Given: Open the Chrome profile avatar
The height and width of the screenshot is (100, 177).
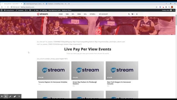Looking at the screenshot, I should click(172, 7).
